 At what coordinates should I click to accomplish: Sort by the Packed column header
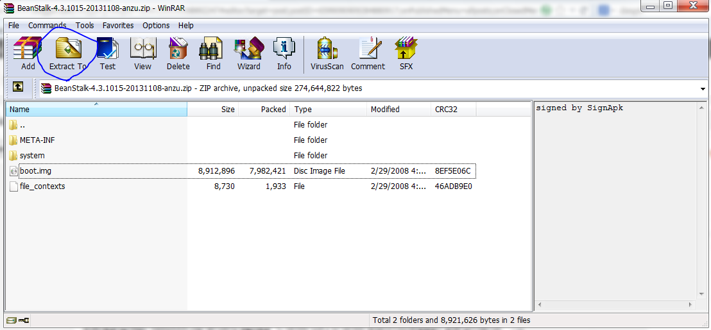click(x=264, y=109)
